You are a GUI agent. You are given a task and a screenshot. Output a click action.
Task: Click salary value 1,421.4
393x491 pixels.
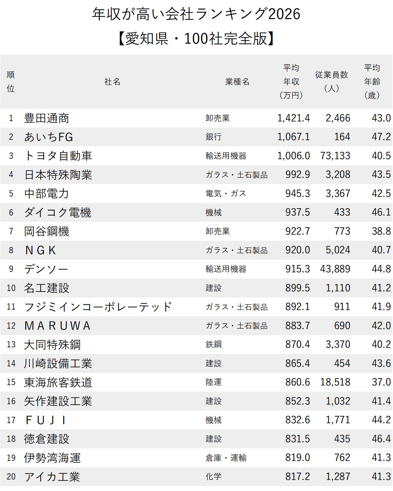(x=293, y=118)
